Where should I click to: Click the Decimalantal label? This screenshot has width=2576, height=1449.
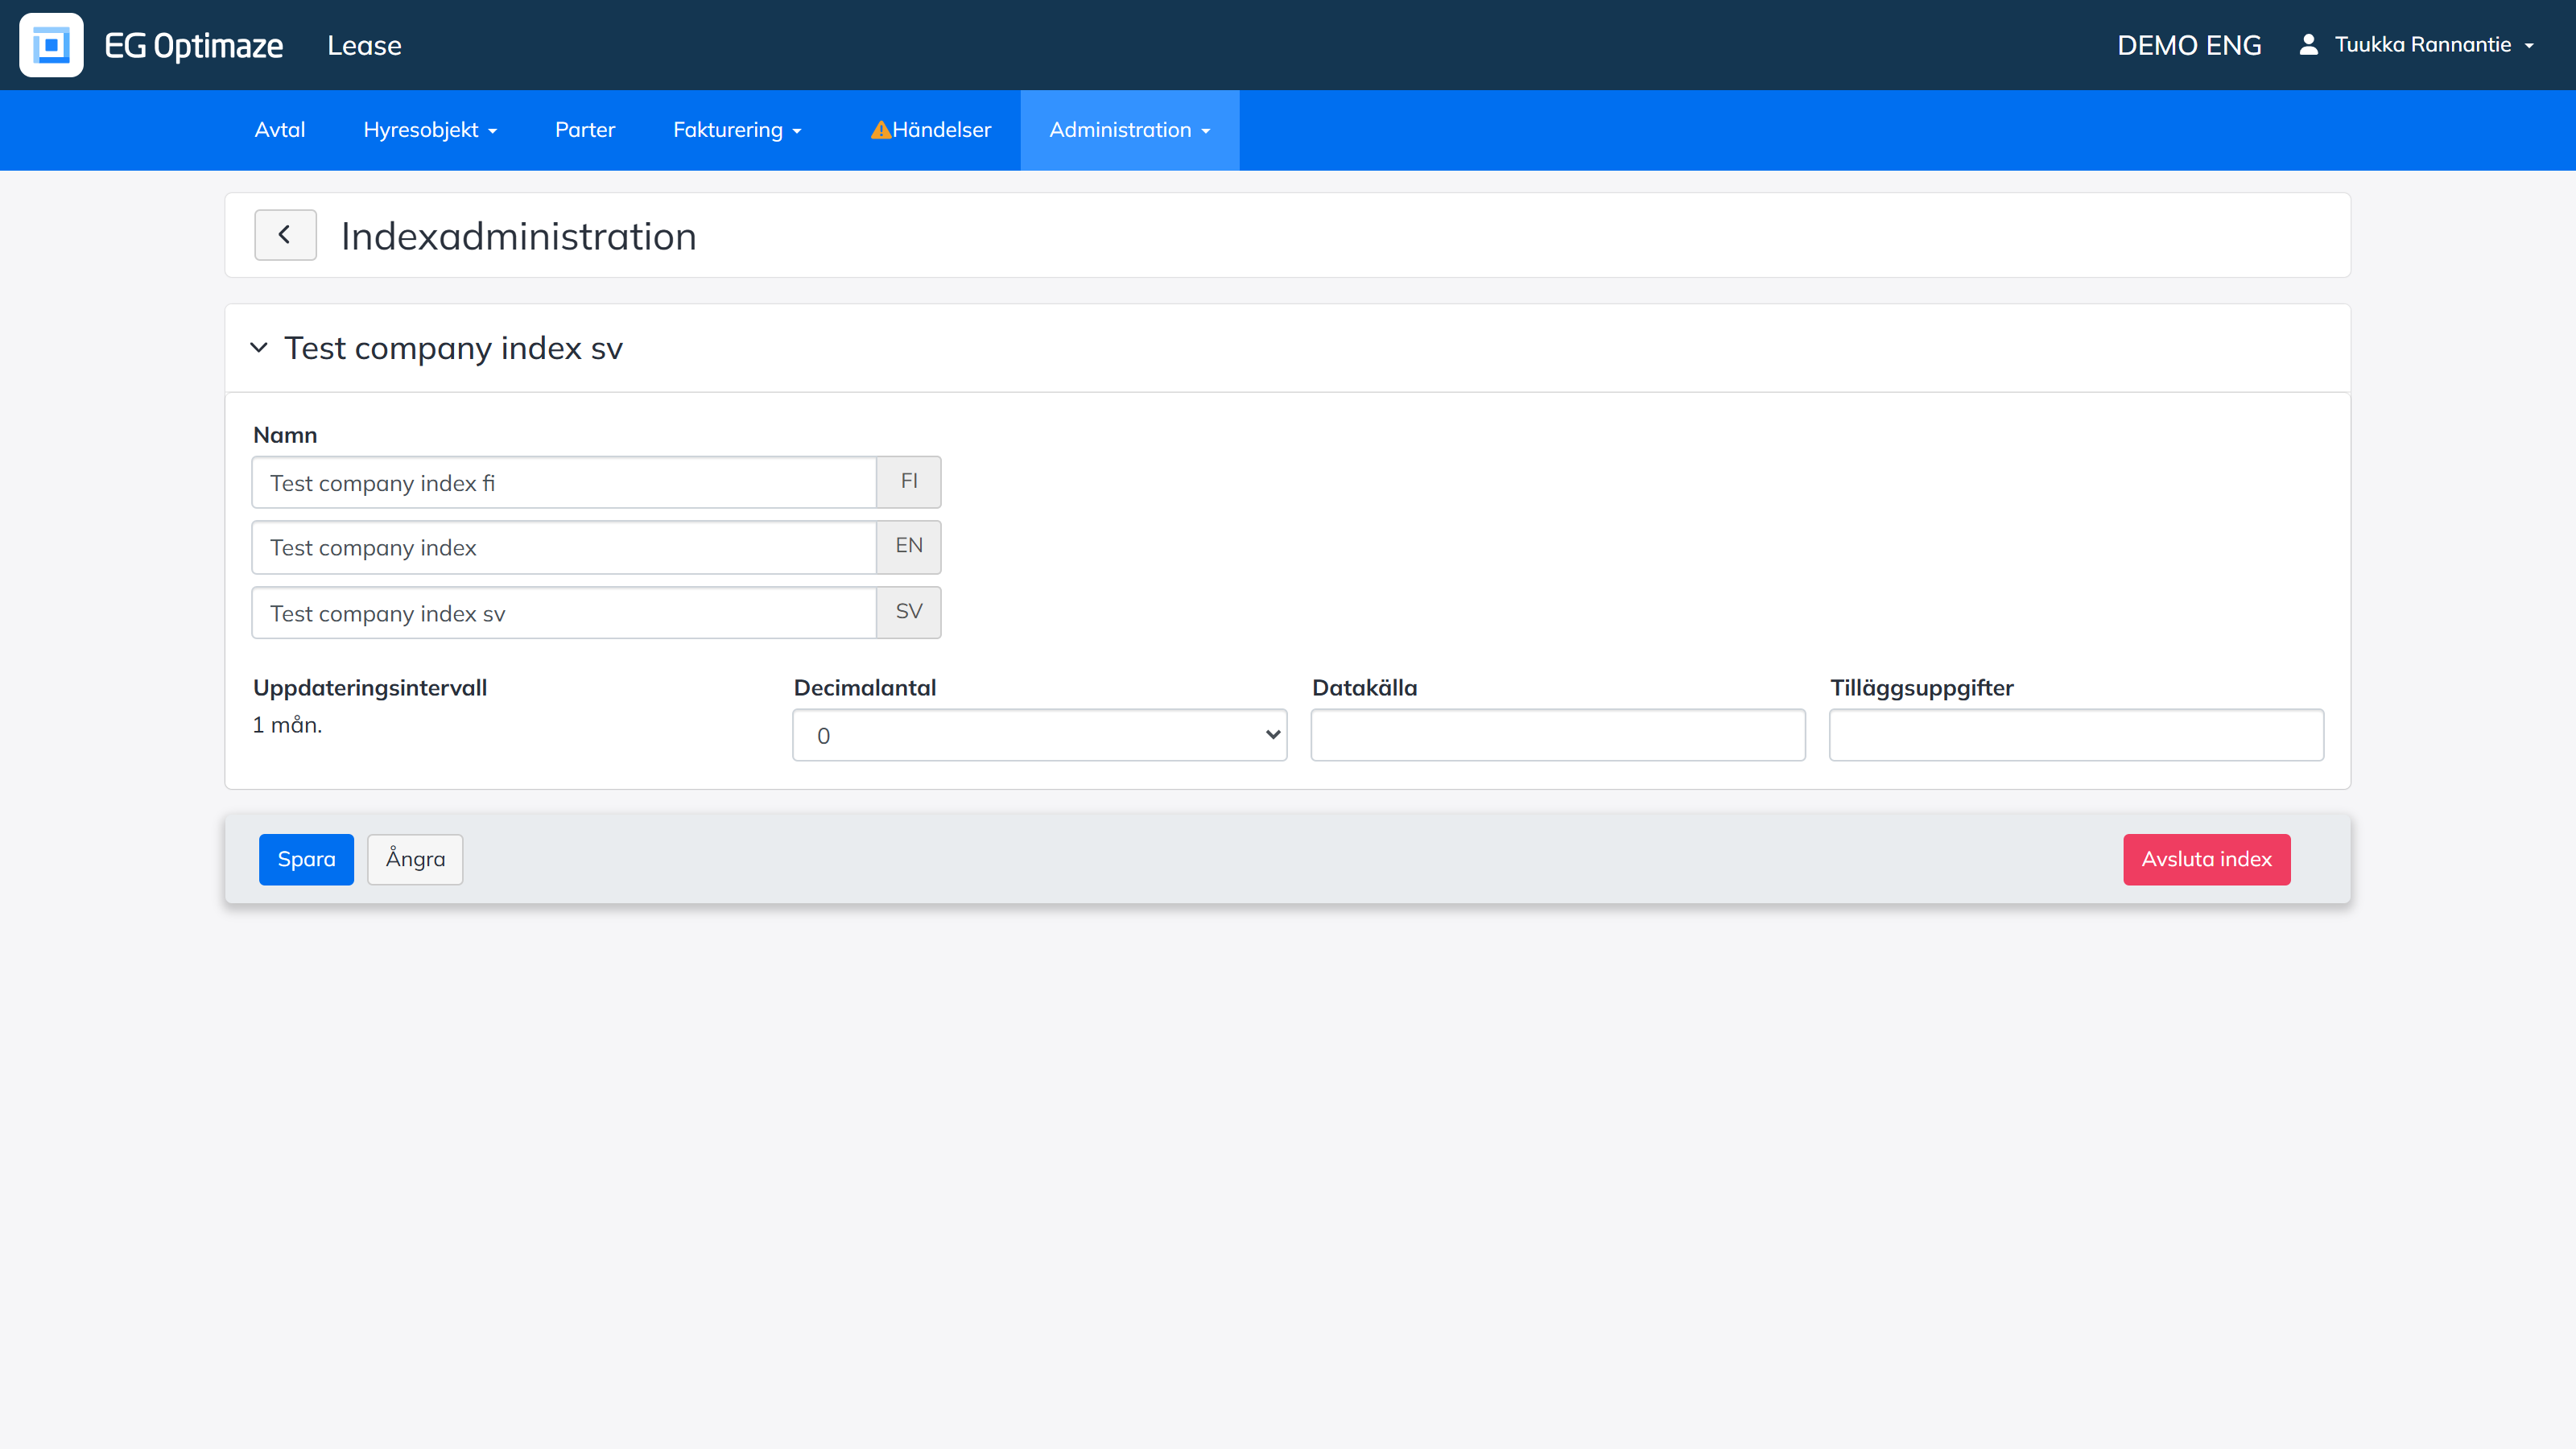click(865, 688)
